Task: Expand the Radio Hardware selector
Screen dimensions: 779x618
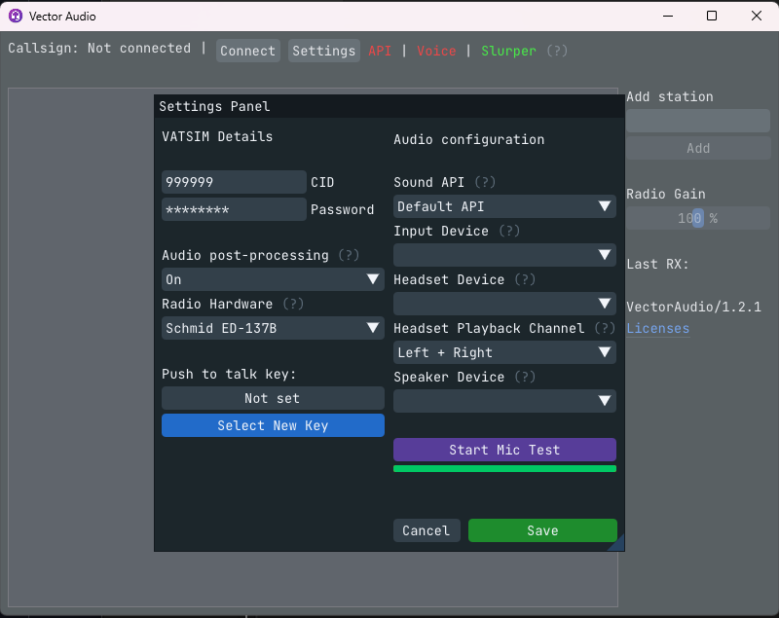Action: point(273,328)
